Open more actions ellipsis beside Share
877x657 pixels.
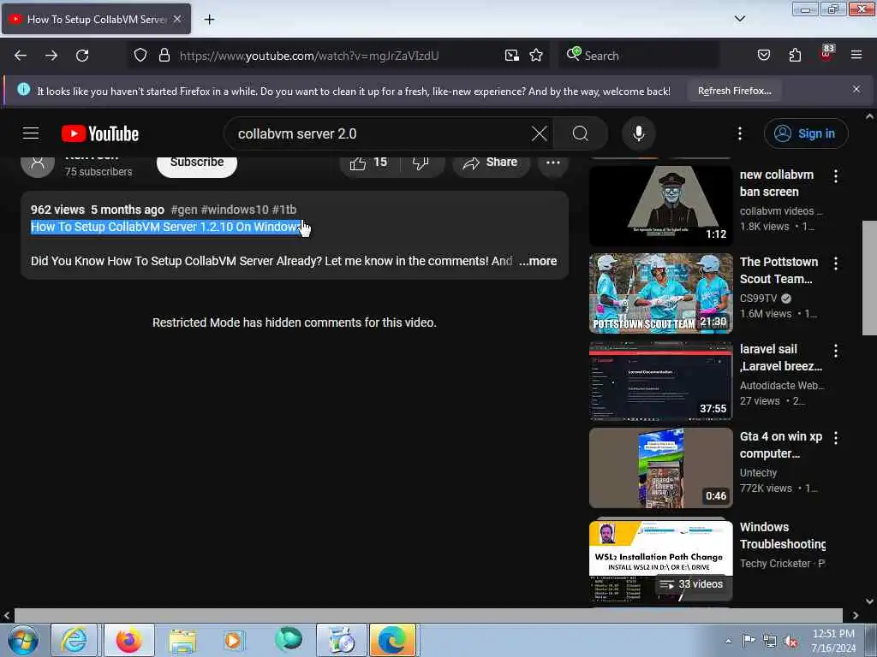pos(552,163)
